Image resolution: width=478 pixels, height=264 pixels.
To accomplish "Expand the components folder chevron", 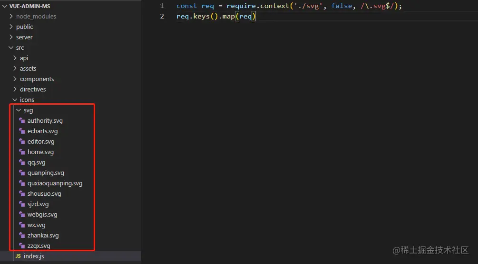I will 15,79.
